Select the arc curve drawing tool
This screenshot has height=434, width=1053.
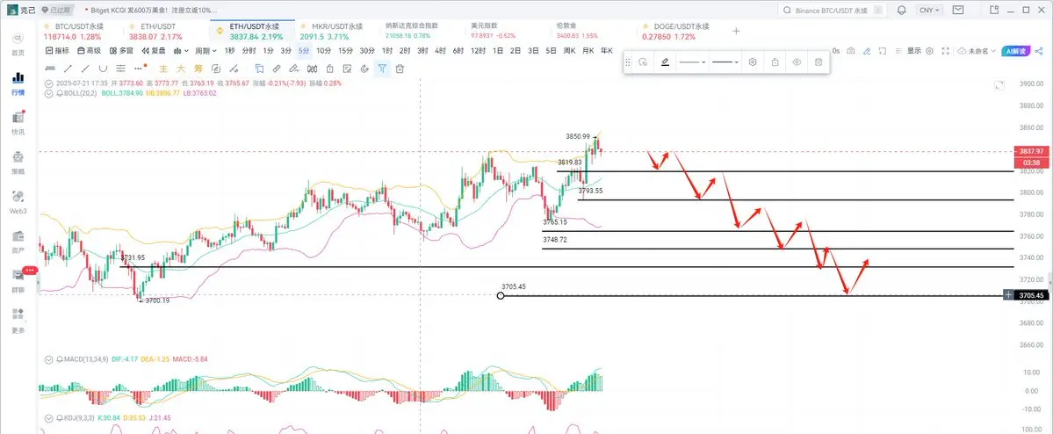(x=103, y=68)
